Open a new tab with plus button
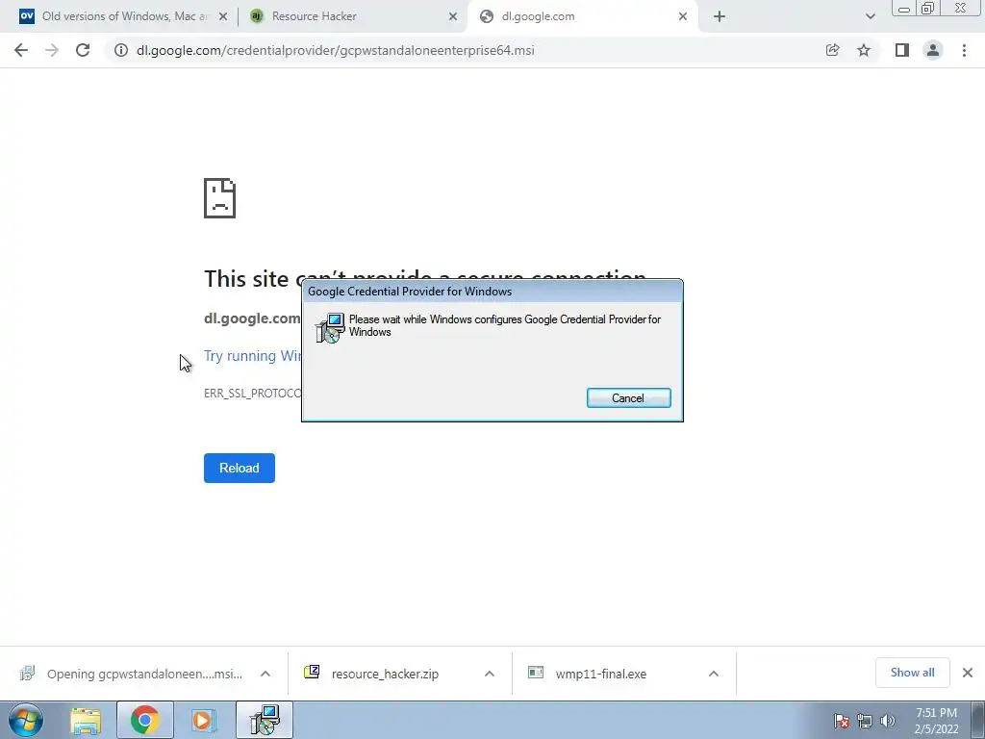The width and height of the screenshot is (985, 739). click(x=720, y=17)
